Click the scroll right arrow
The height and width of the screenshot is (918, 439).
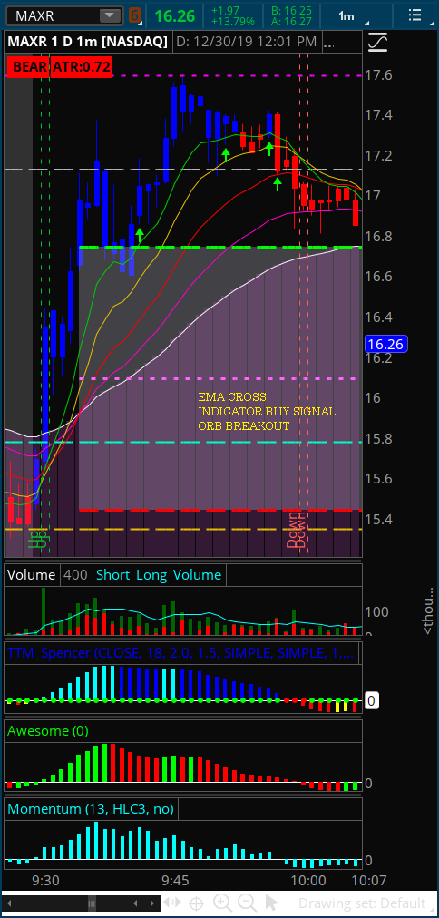pos(151,903)
